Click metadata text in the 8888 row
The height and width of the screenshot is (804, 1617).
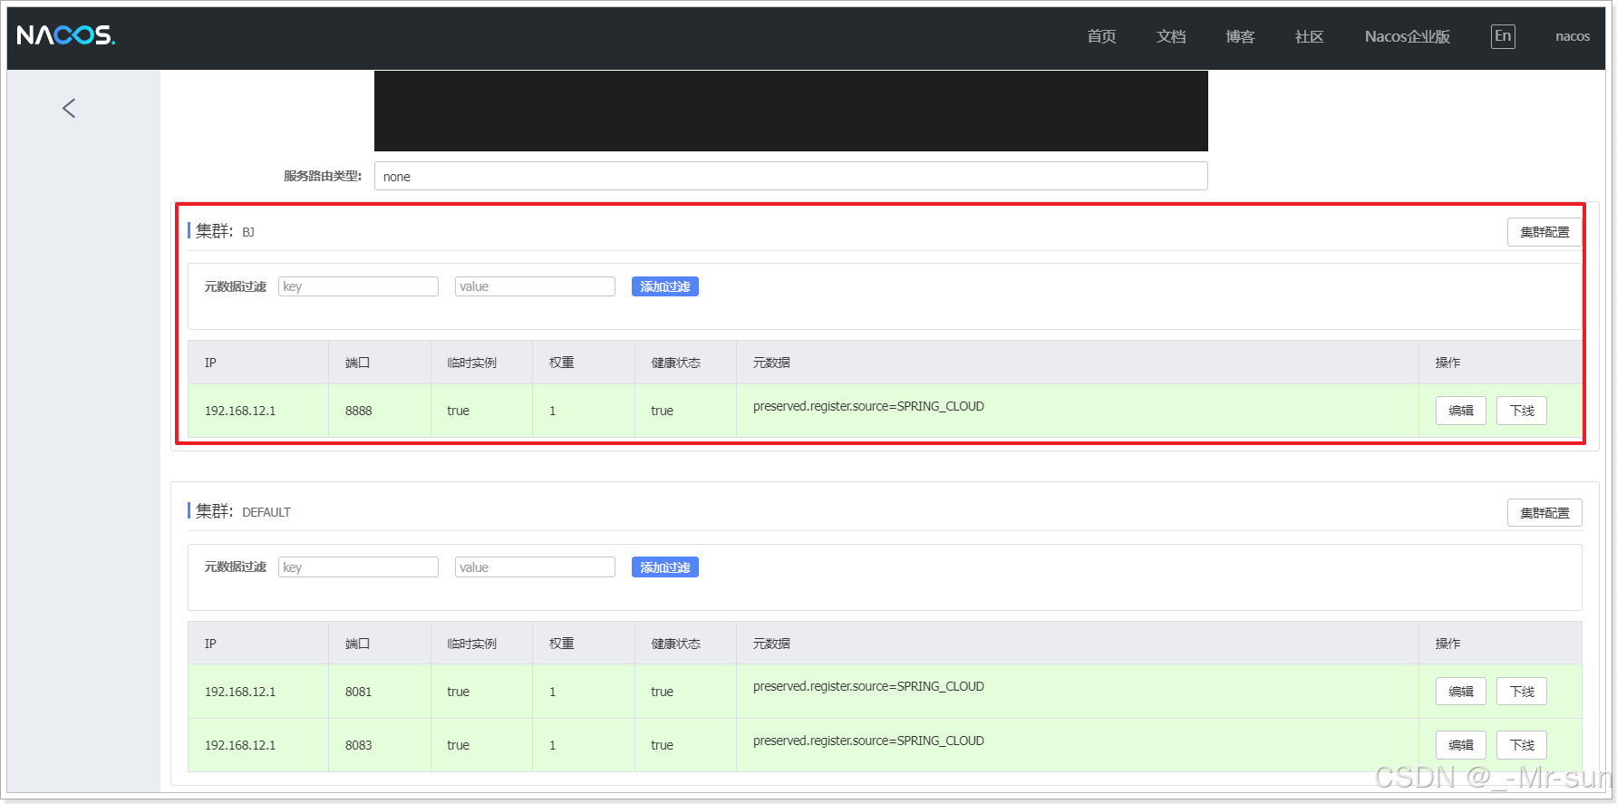coord(868,406)
